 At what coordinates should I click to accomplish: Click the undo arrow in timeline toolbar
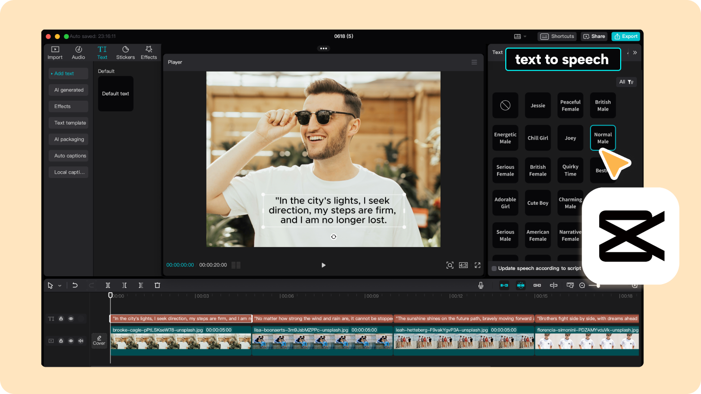point(75,286)
